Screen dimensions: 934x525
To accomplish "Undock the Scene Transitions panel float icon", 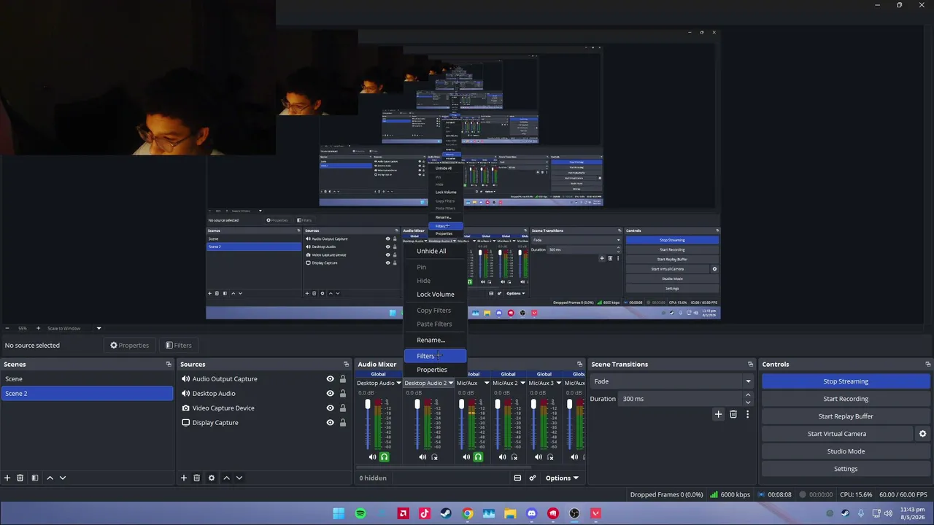I will pyautogui.click(x=750, y=364).
